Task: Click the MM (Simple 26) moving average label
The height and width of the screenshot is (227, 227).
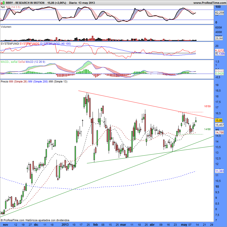Action: click(18, 82)
